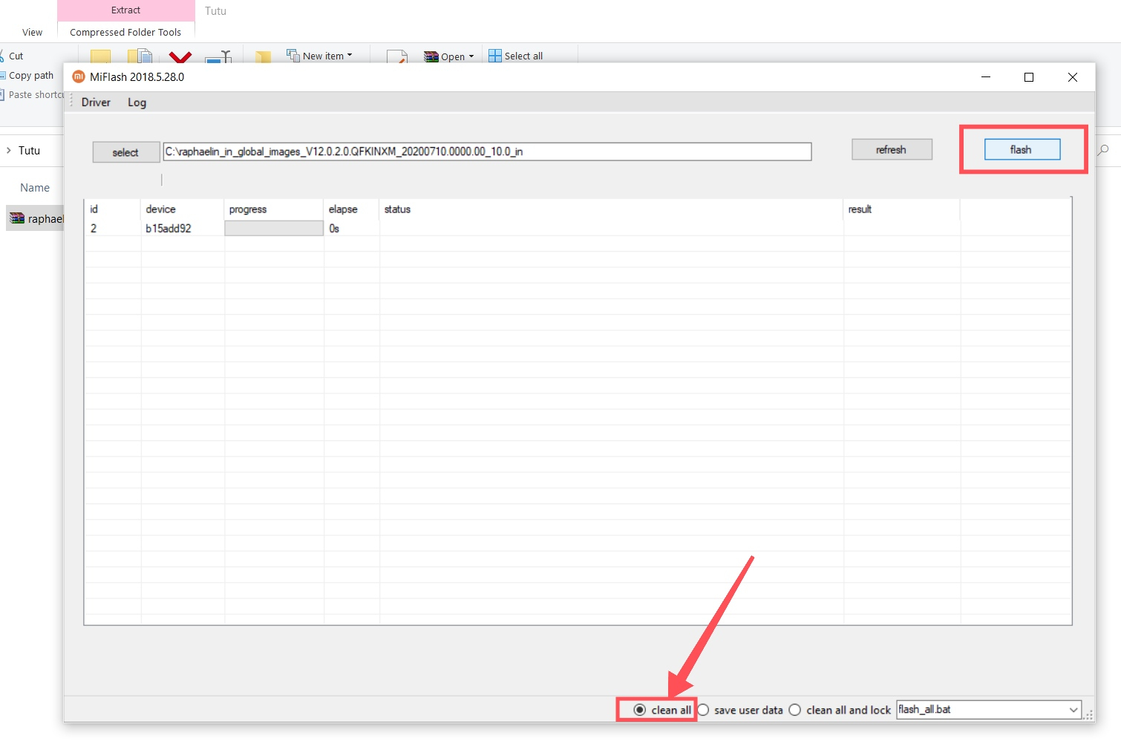
Task: Click the Tutu breadcrumb folder name
Action: pos(30,150)
